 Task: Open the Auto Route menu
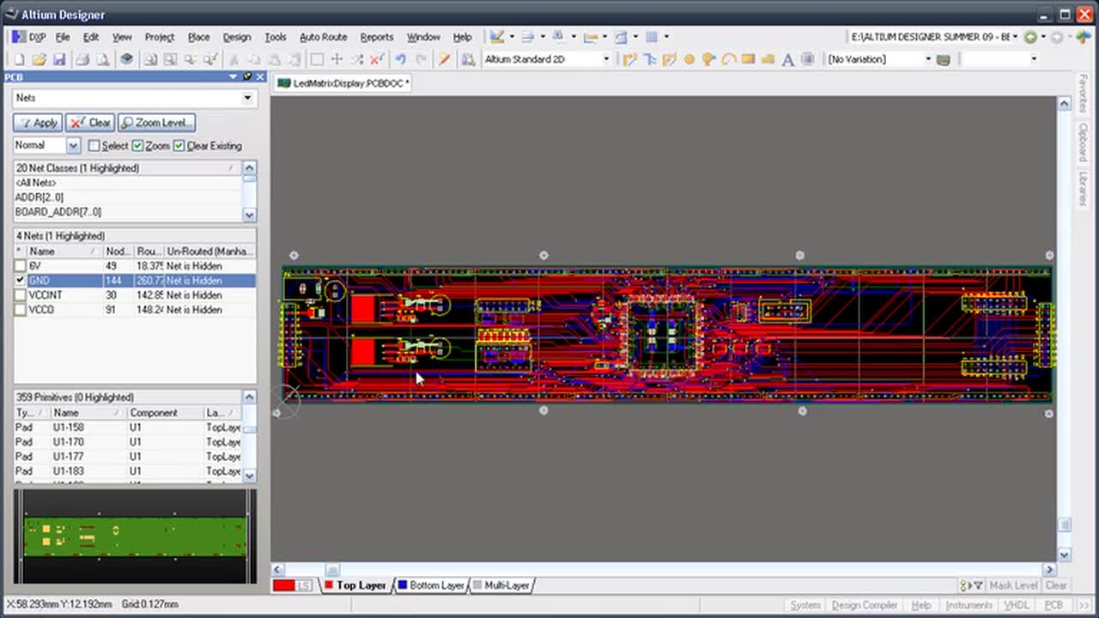point(323,37)
